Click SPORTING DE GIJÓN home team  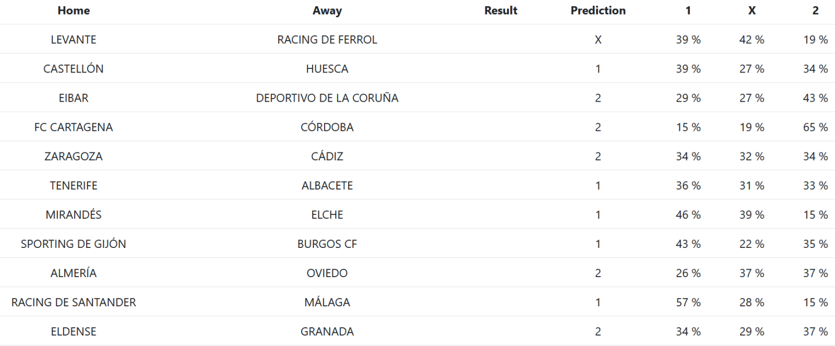[x=74, y=244]
